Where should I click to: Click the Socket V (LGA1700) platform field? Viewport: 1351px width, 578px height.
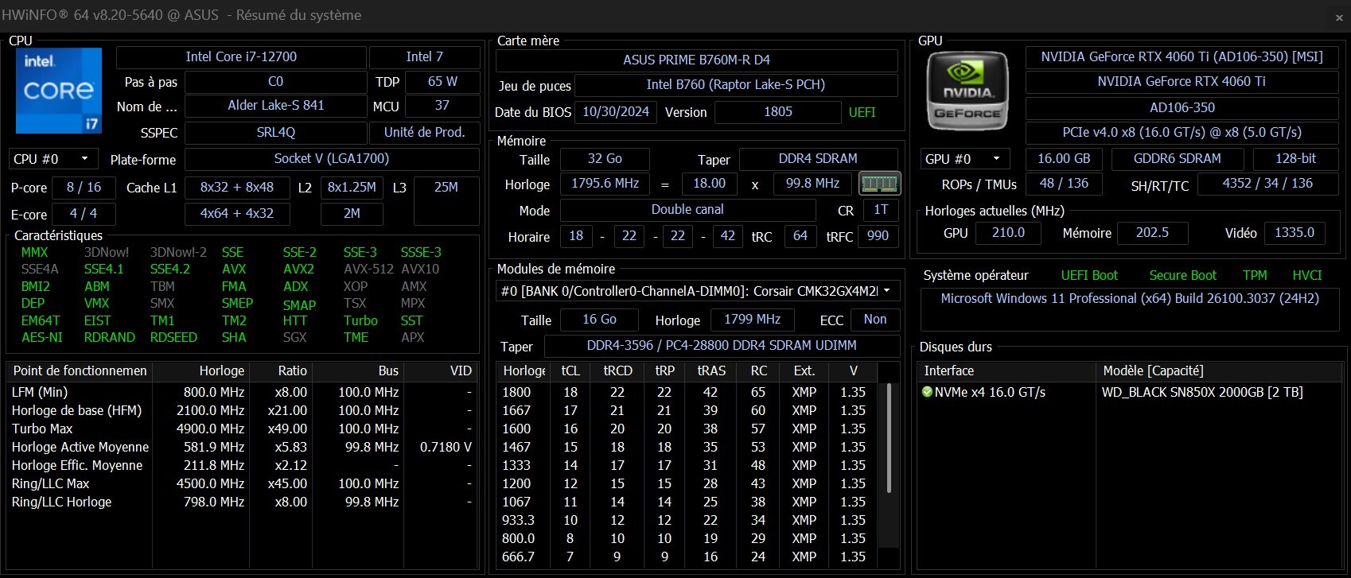[x=332, y=159]
